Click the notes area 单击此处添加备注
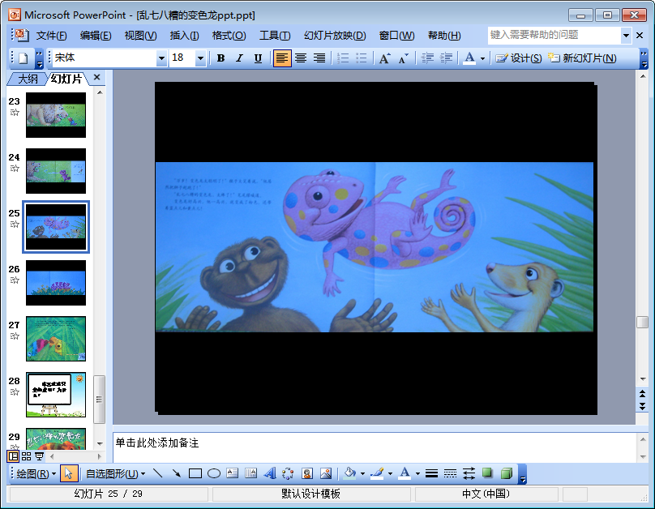 (157, 443)
